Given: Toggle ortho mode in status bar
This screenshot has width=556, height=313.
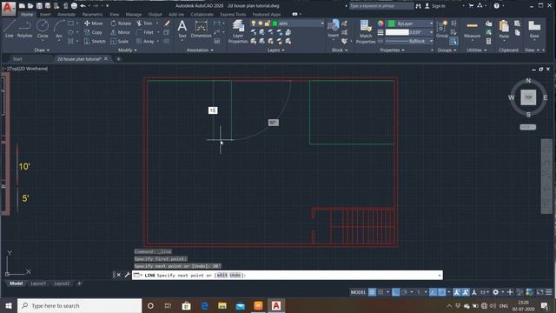Looking at the screenshot, I should (x=396, y=292).
